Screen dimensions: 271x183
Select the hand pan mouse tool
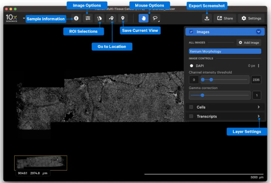144,18
